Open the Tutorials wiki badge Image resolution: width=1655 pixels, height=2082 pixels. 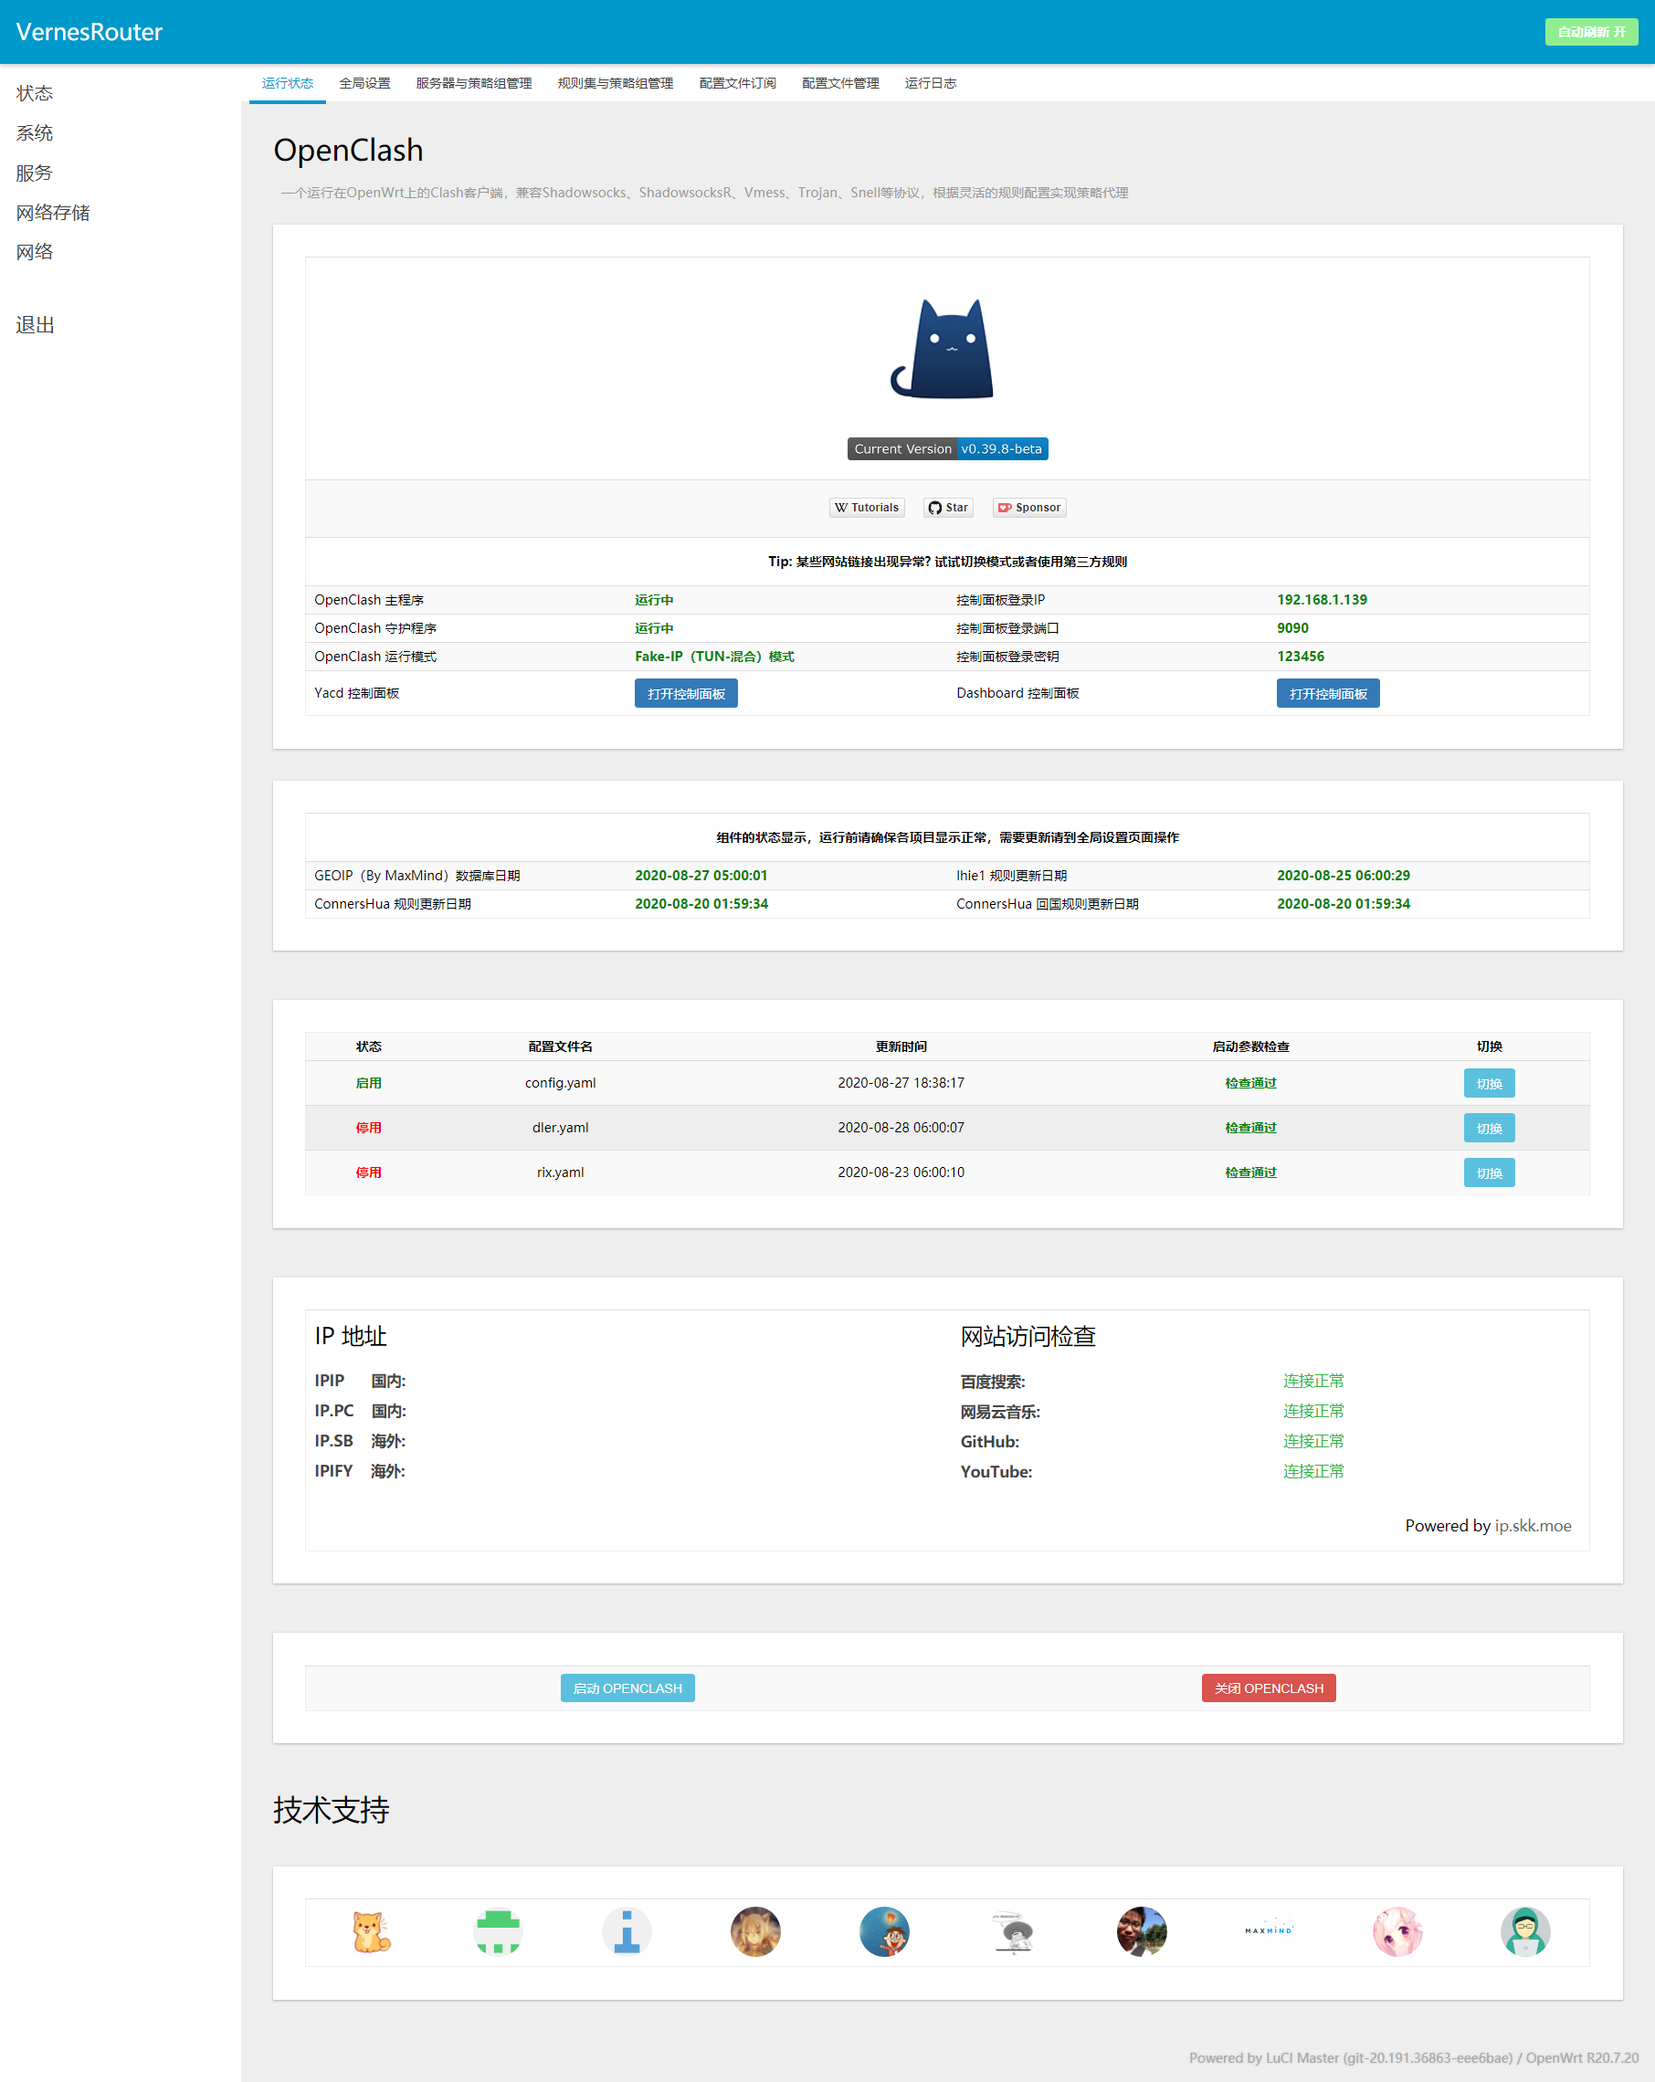867,508
